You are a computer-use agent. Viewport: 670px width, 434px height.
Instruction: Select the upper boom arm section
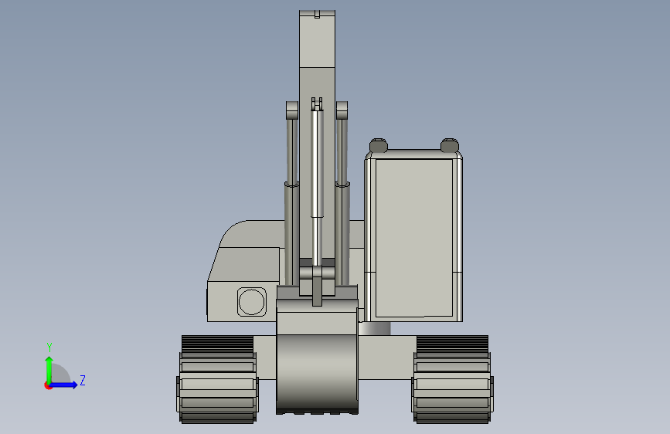317,39
